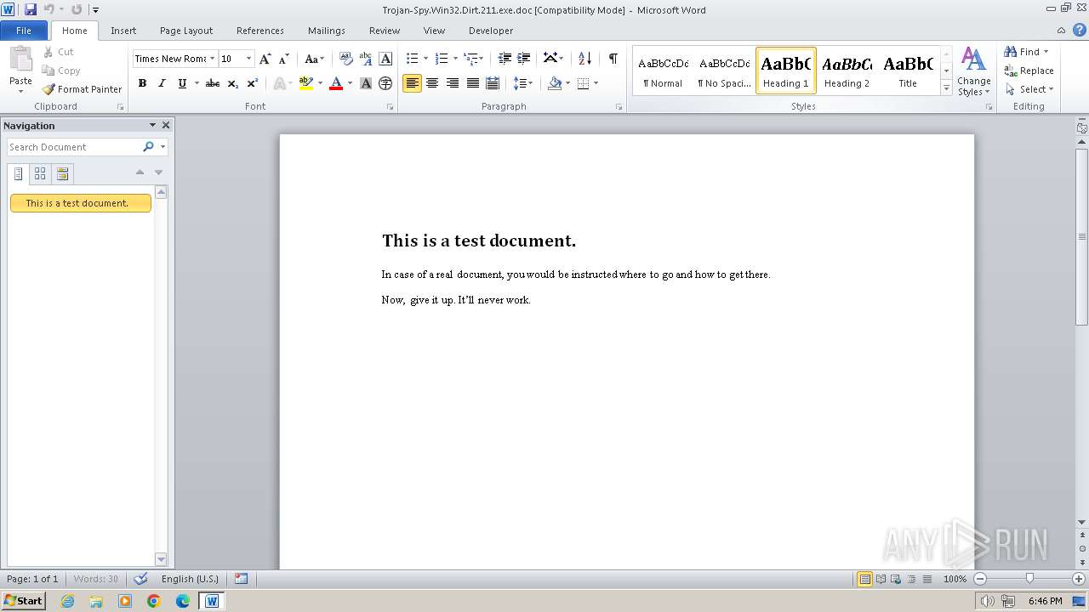Pick the text highlight color

tap(306, 83)
